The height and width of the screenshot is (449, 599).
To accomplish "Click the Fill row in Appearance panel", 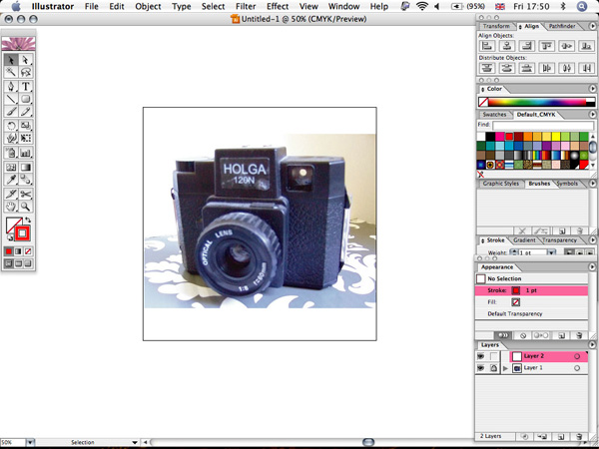I will point(531,302).
